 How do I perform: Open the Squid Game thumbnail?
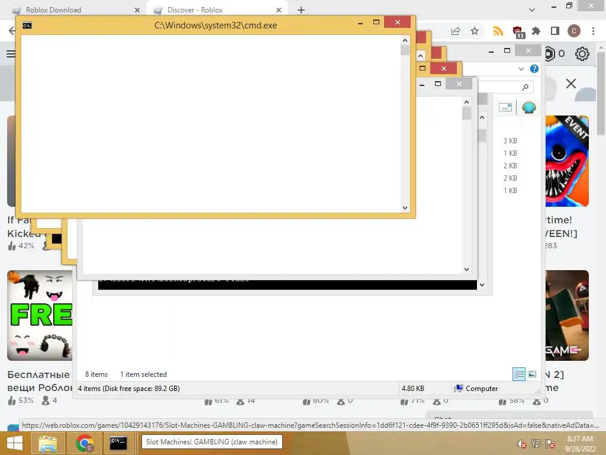coord(567,315)
